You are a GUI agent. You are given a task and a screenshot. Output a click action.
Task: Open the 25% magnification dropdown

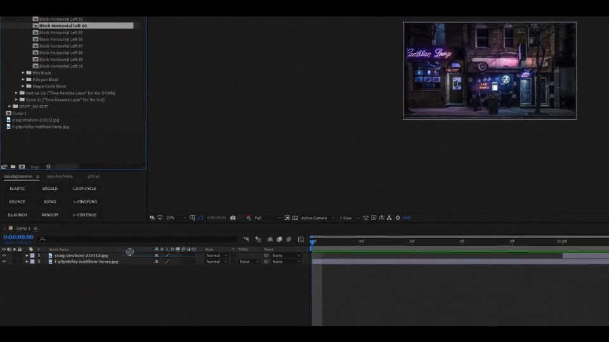pos(176,218)
